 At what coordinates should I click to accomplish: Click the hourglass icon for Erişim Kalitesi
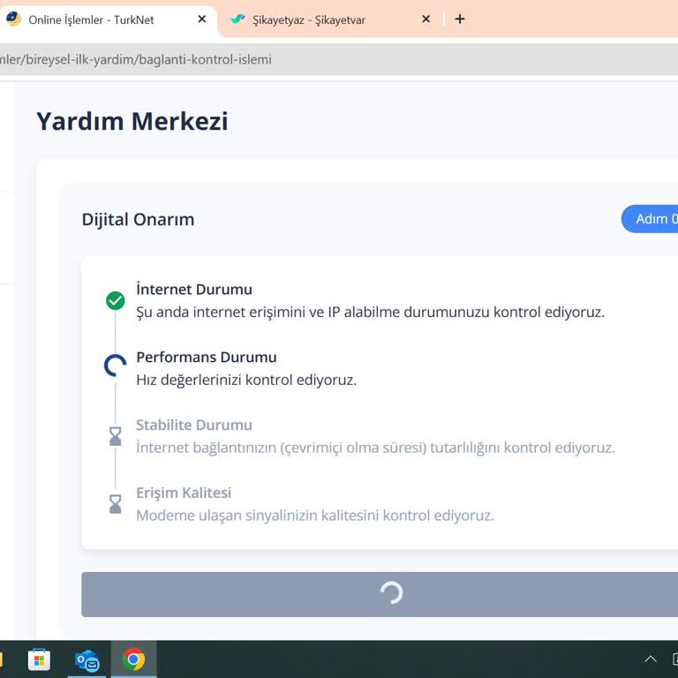tap(116, 504)
